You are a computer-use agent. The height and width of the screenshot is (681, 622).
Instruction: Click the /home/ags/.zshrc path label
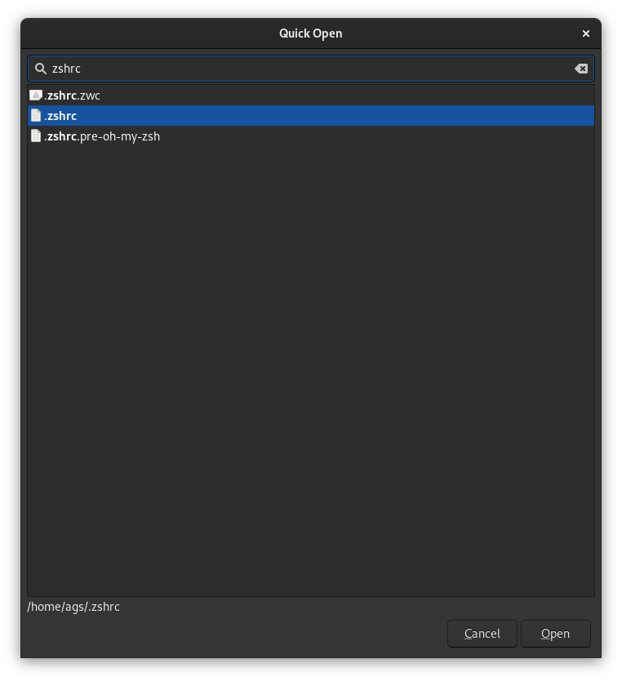[73, 607]
